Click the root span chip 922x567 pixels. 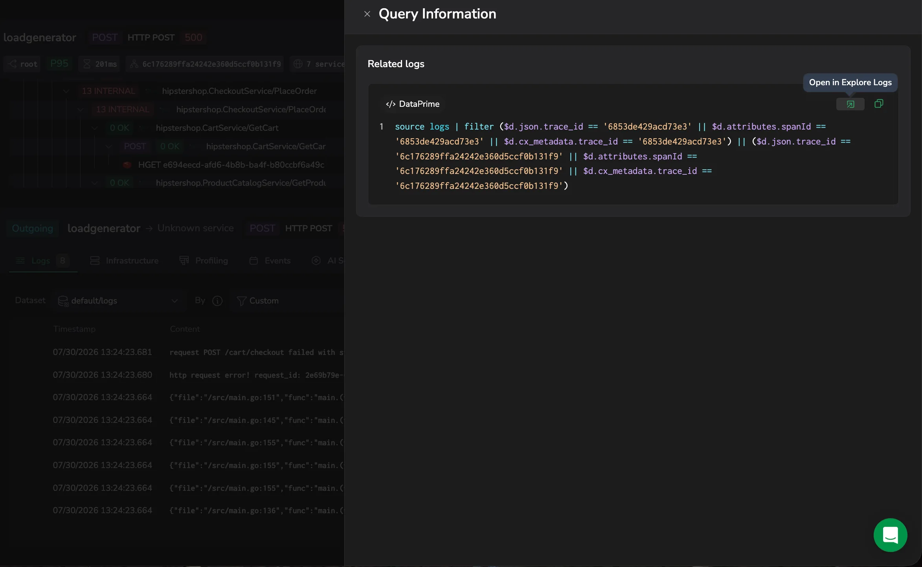coord(22,64)
